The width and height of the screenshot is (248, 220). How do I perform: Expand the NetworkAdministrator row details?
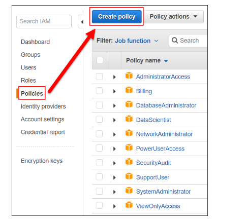[114, 134]
